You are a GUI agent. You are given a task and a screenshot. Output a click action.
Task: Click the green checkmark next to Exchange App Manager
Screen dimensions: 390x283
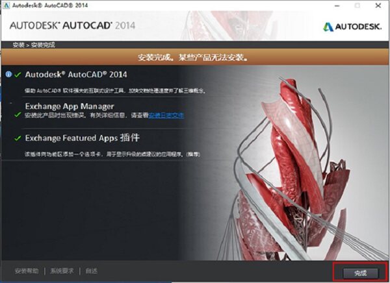(18, 115)
